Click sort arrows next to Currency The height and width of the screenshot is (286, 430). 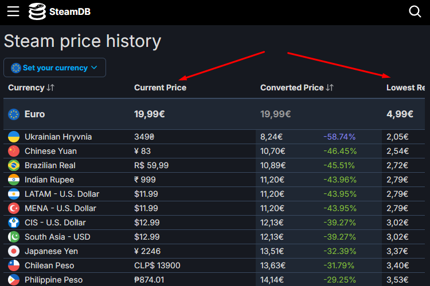[x=50, y=88]
